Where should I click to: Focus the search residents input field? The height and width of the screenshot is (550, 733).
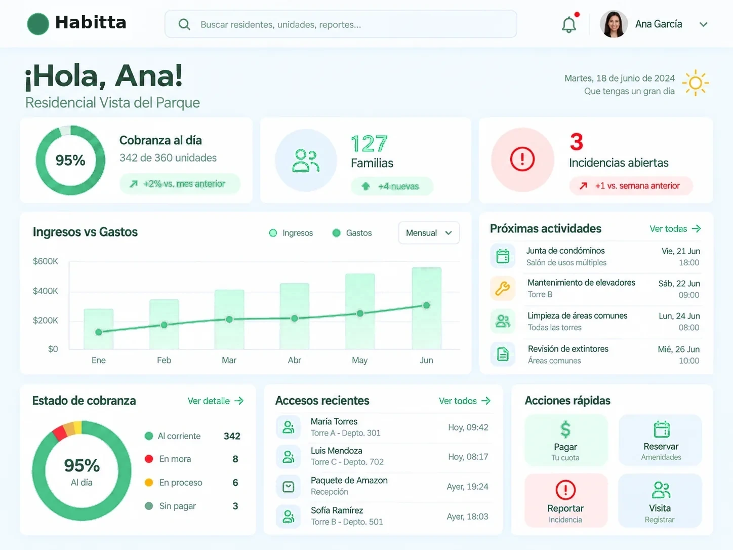pyautogui.click(x=341, y=24)
